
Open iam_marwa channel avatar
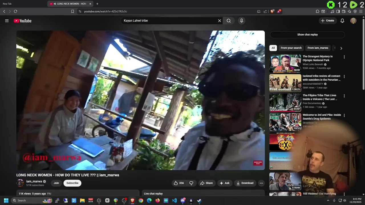[x=20, y=183]
